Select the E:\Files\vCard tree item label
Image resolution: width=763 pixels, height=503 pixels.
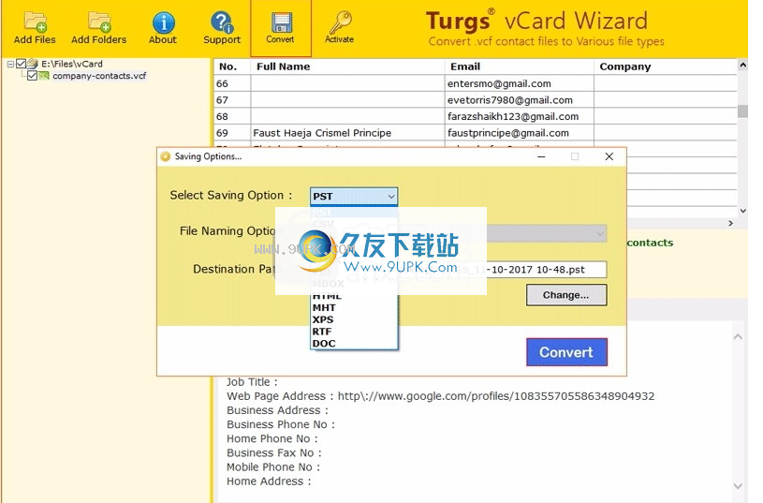[72, 64]
